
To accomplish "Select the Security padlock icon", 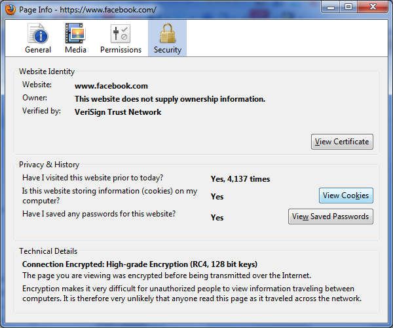I will coord(168,33).
